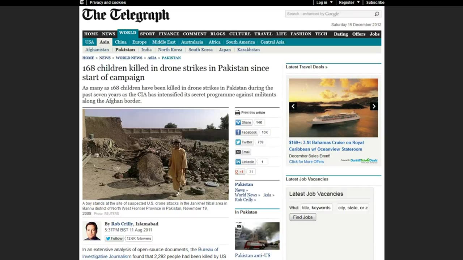
Task: Select the Central Asia sub-section
Action: 272,42
